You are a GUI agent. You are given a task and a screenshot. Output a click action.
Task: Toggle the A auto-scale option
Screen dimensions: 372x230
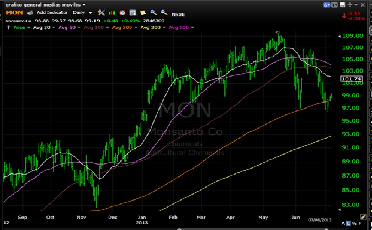pyautogui.click(x=343, y=223)
